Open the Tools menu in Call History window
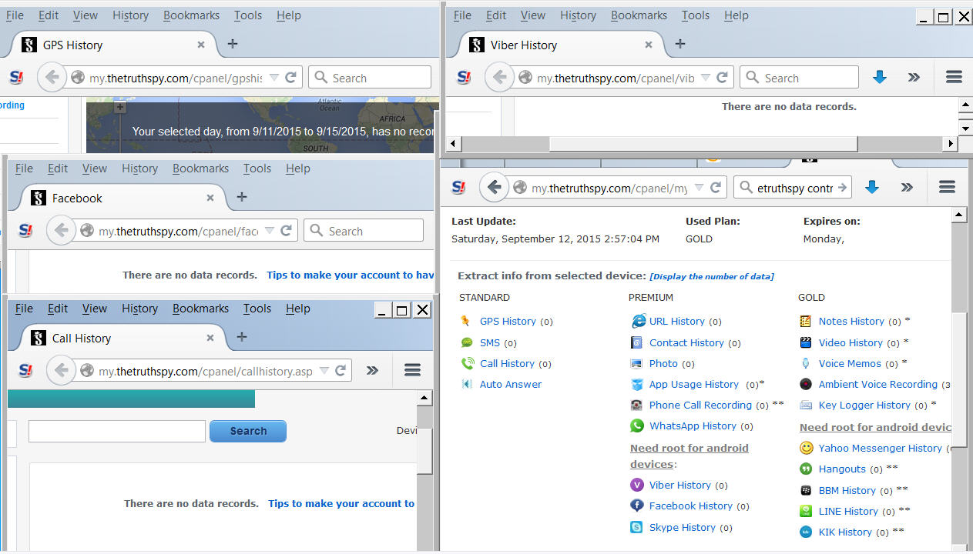 click(x=257, y=309)
